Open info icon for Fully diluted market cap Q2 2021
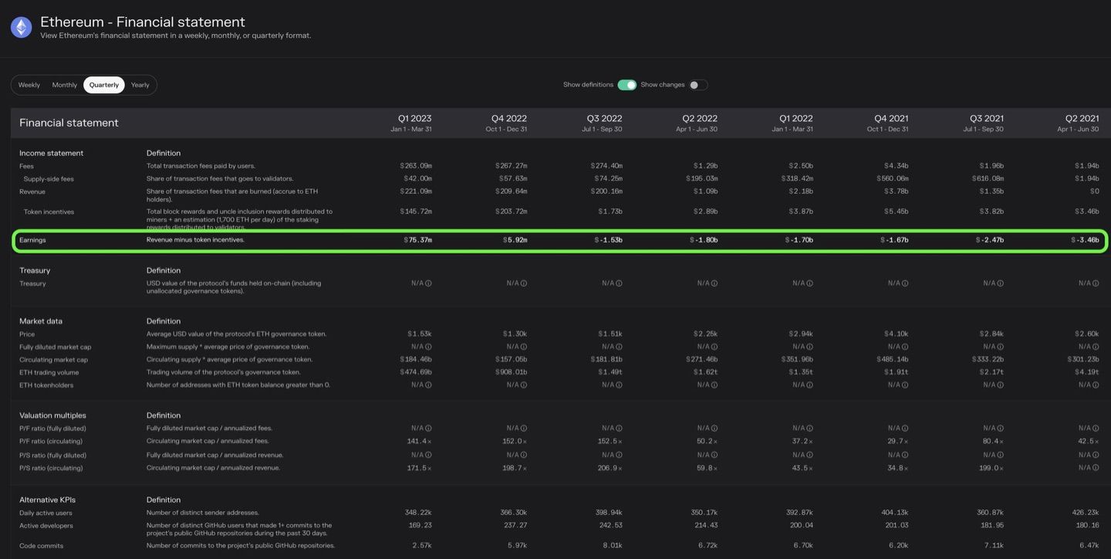 tap(1096, 347)
